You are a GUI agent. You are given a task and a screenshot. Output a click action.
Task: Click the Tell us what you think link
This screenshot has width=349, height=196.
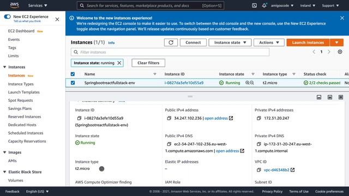[x=27, y=21]
